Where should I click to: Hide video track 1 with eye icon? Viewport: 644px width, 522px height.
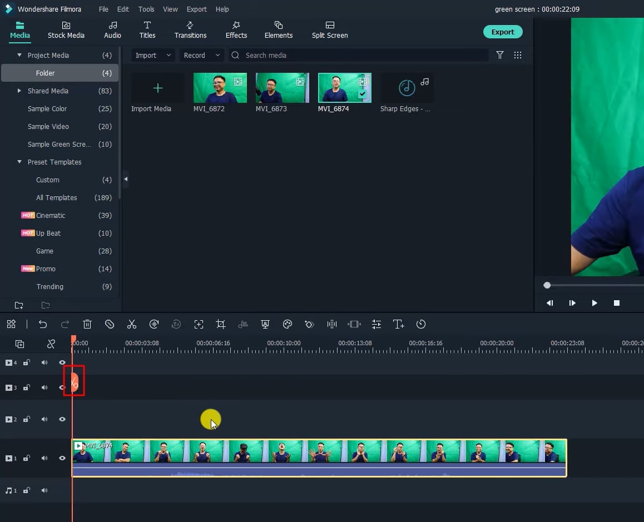click(62, 458)
